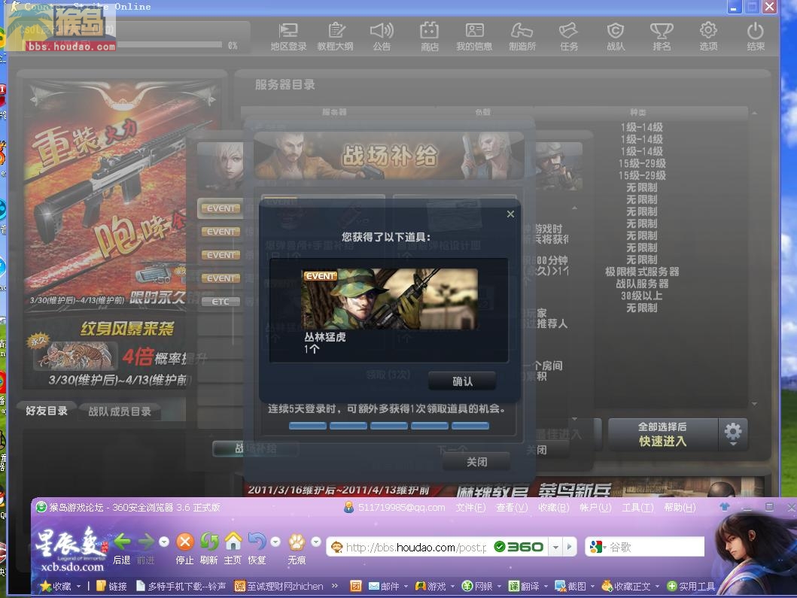Confirm the reward with 确认 button
The image size is (797, 598).
[x=462, y=381]
